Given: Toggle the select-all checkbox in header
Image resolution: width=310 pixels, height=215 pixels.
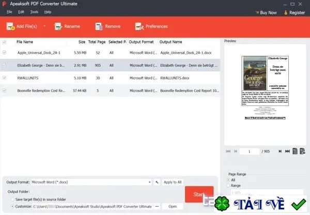Looking at the screenshot, I should (x=4, y=42).
